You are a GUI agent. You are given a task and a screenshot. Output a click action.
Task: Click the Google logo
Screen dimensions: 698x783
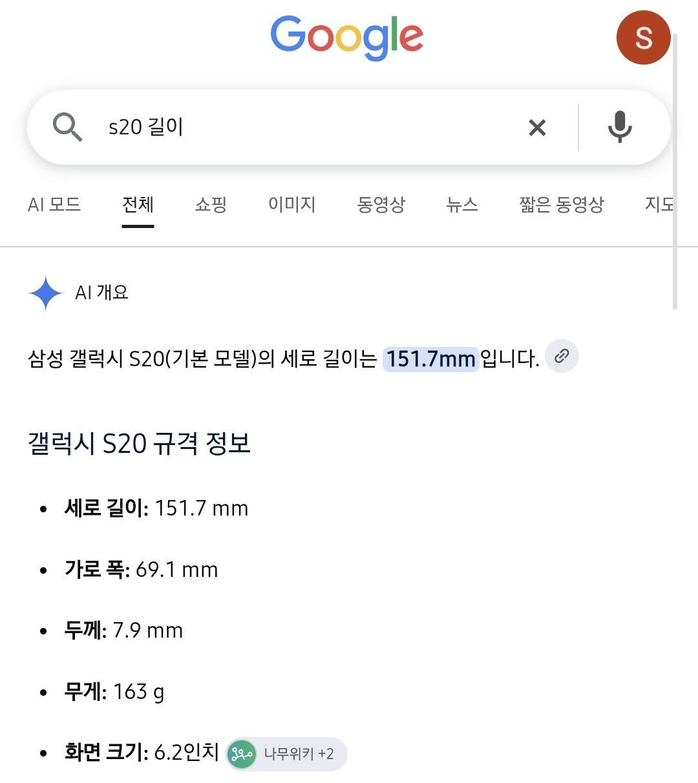tap(347, 37)
